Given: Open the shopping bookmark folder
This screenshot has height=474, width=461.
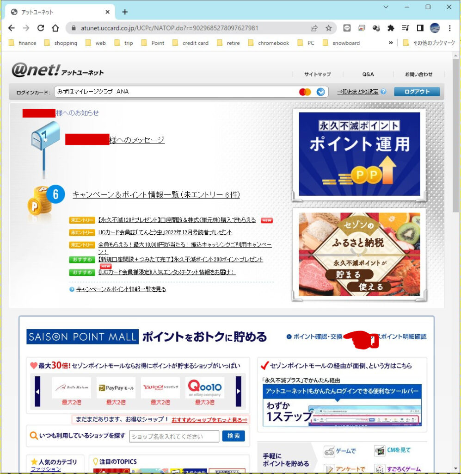Looking at the screenshot, I should (61, 43).
